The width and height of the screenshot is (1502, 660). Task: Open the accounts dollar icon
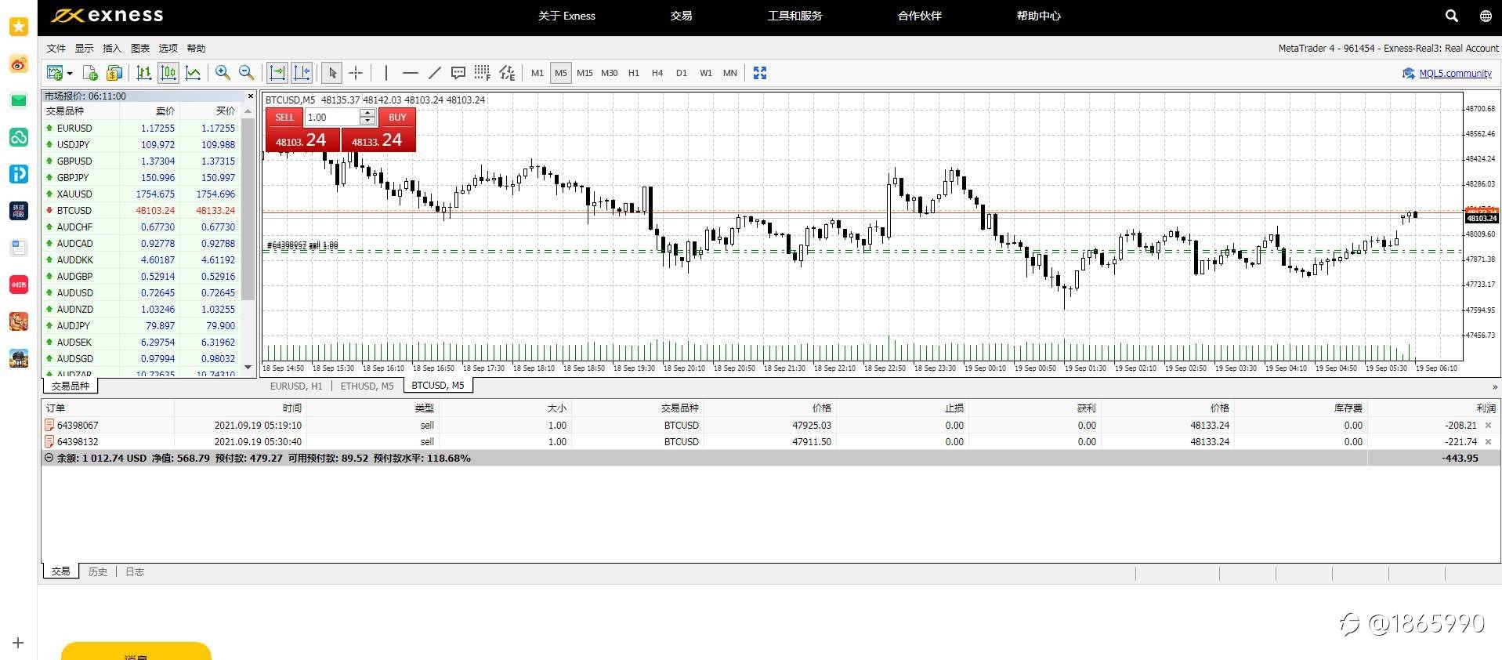[x=114, y=73]
